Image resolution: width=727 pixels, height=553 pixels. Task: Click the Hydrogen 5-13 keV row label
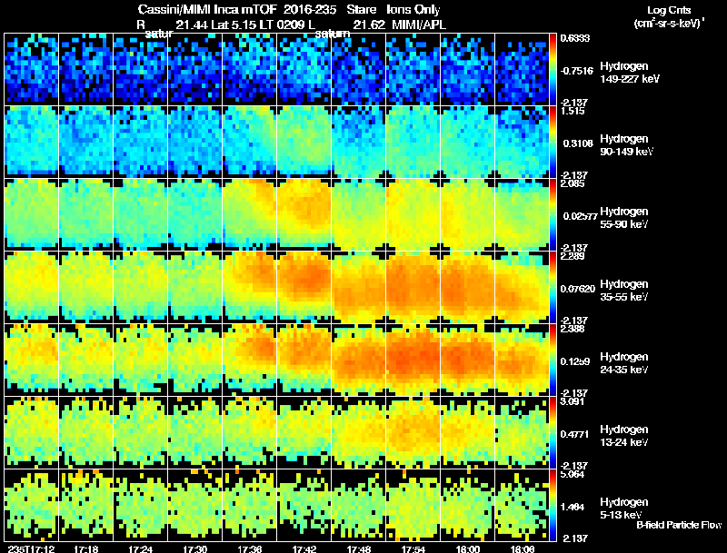tap(624, 509)
